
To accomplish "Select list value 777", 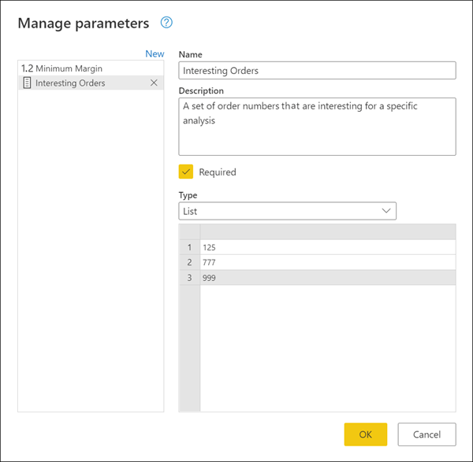I will (x=328, y=262).
